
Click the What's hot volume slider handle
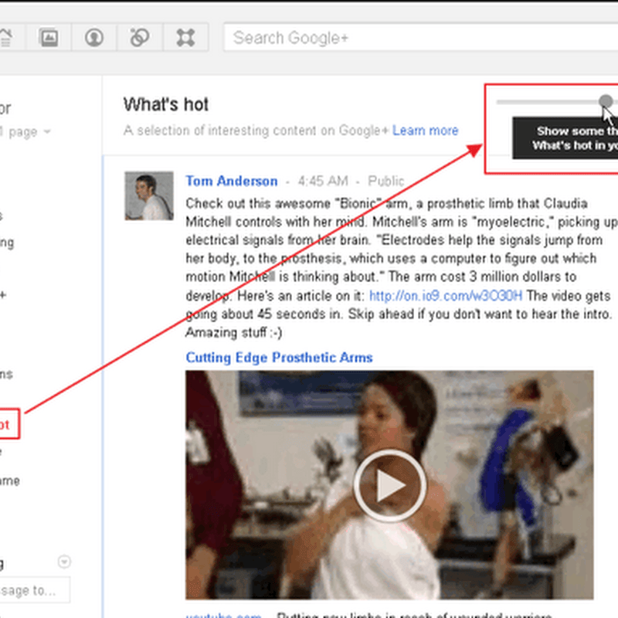pyautogui.click(x=606, y=101)
